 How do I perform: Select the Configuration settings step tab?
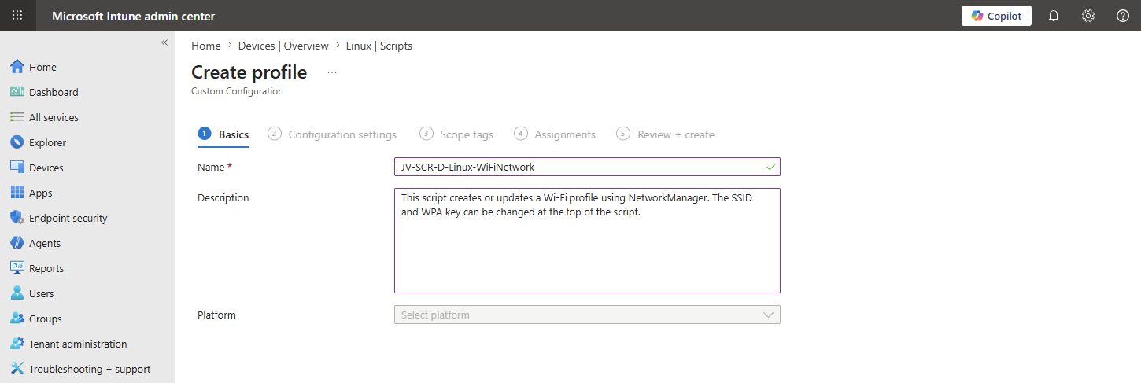332,134
